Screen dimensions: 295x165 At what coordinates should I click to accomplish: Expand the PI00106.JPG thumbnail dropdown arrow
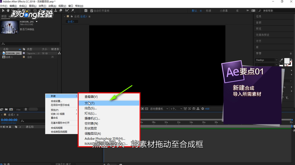[37, 21]
